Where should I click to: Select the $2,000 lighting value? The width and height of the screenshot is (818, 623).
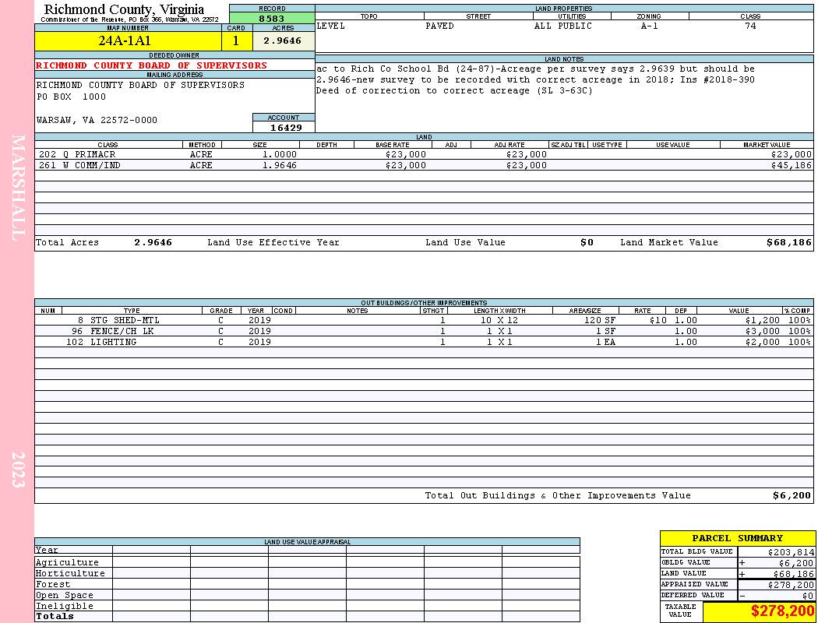(x=762, y=342)
